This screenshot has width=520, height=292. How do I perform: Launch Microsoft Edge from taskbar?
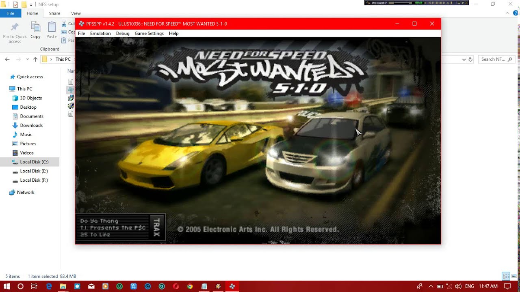tap(49, 286)
